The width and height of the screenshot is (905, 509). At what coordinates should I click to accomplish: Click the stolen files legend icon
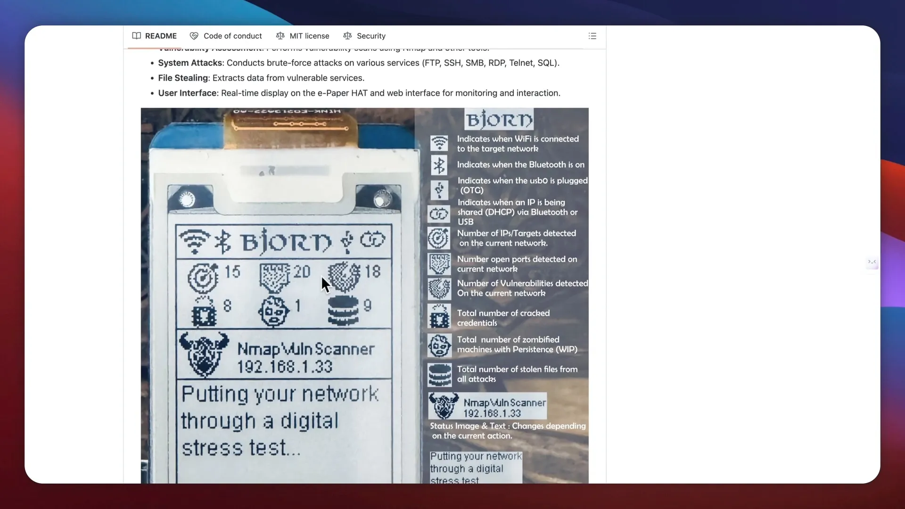(439, 375)
